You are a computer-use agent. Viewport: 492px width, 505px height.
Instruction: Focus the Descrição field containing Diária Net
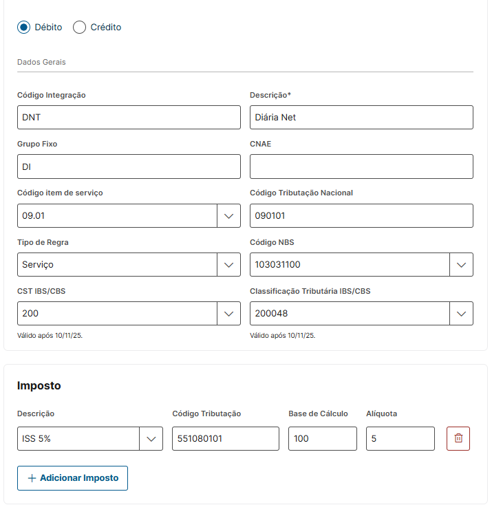(x=361, y=117)
